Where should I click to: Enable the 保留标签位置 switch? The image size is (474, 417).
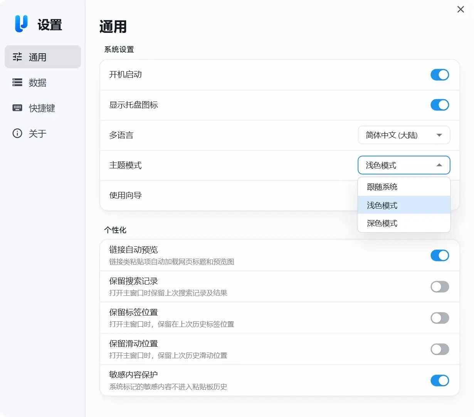click(x=440, y=318)
